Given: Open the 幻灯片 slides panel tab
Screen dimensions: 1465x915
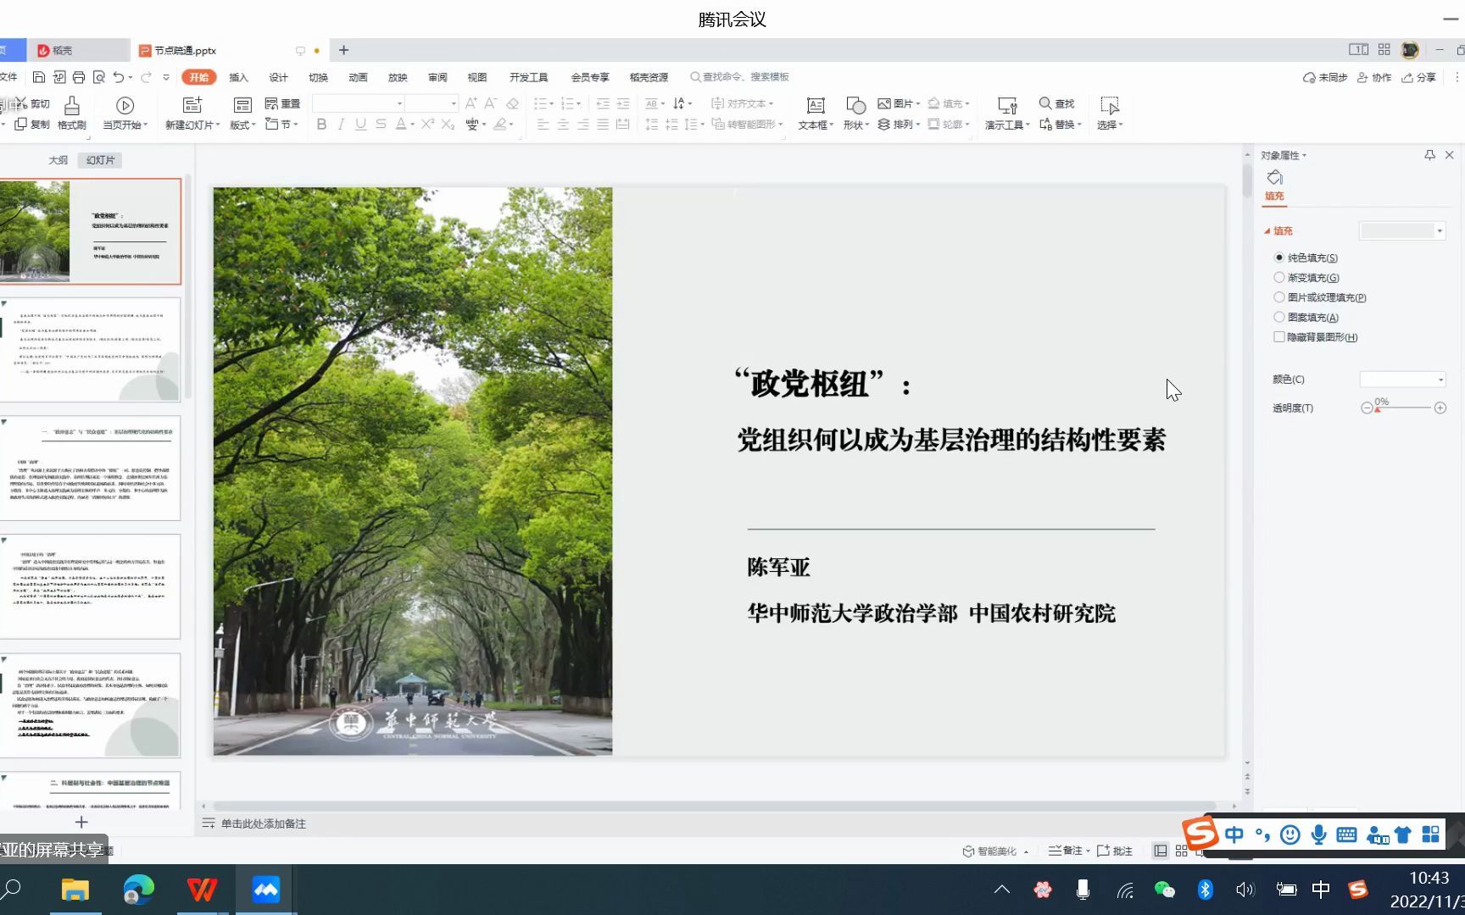Looking at the screenshot, I should 99,159.
